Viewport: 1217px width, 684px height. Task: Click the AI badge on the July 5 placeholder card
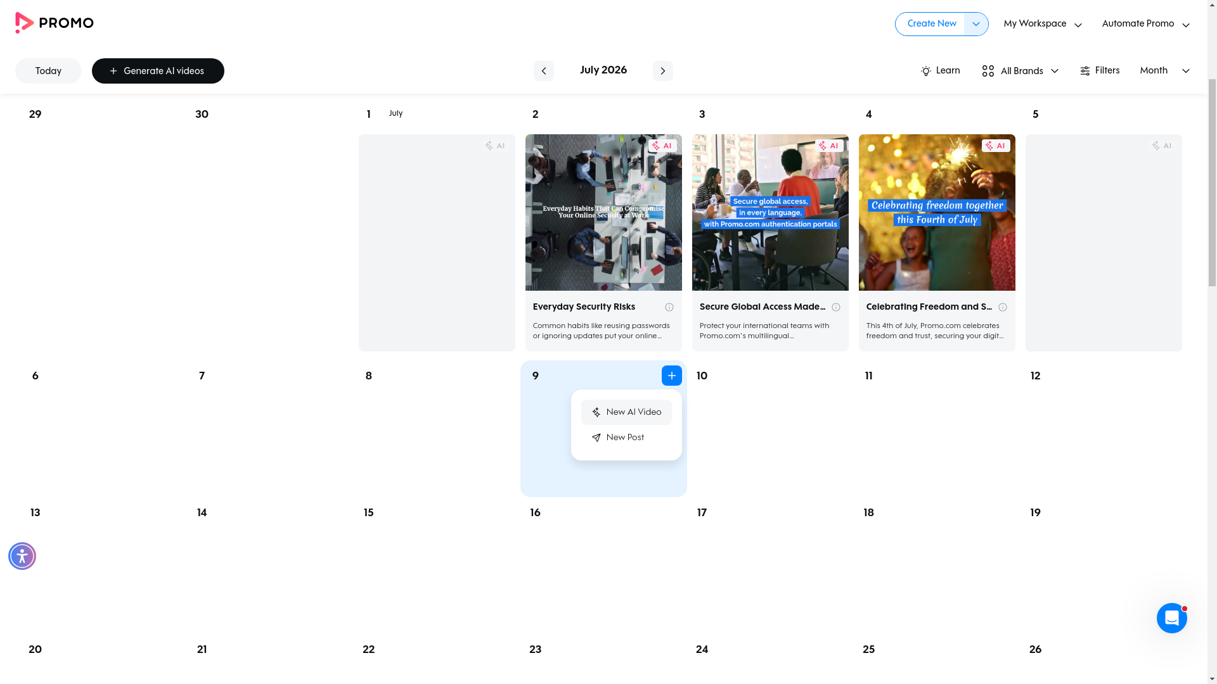[x=1162, y=146]
